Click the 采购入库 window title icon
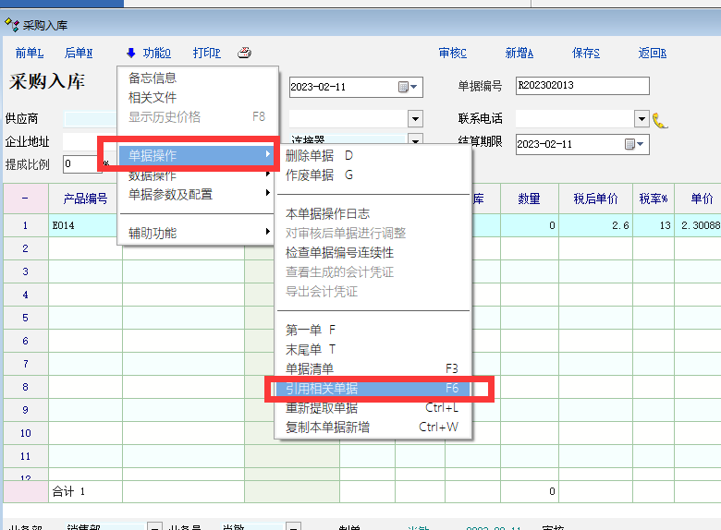Viewport: 721px width, 530px height. pyautogui.click(x=13, y=24)
